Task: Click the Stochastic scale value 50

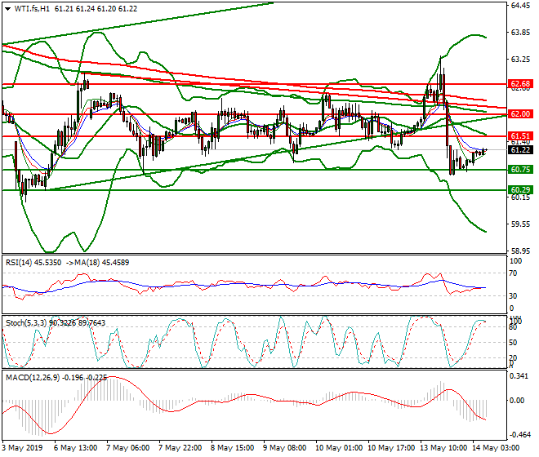Action: point(513,343)
